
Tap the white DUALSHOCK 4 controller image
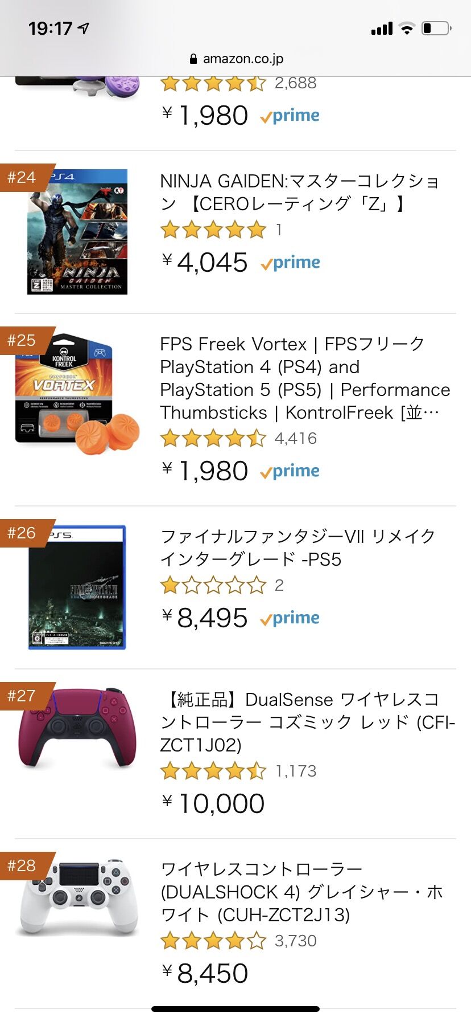[x=78, y=897]
